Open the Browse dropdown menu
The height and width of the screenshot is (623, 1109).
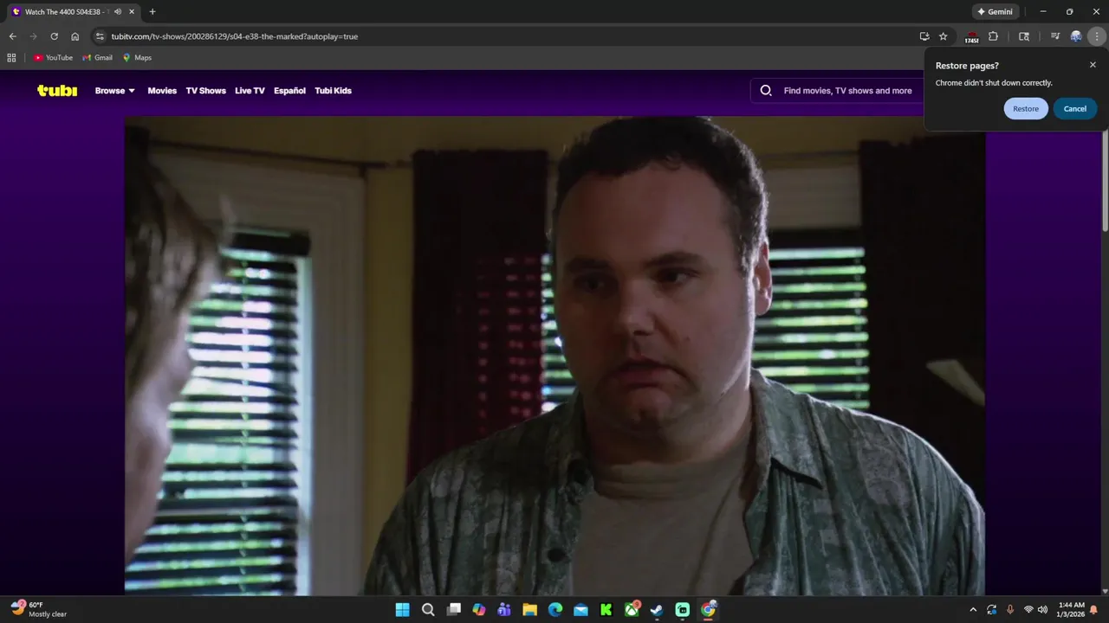click(115, 91)
